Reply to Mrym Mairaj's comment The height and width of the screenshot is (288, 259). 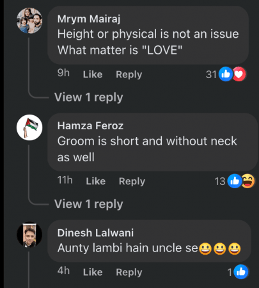click(129, 74)
